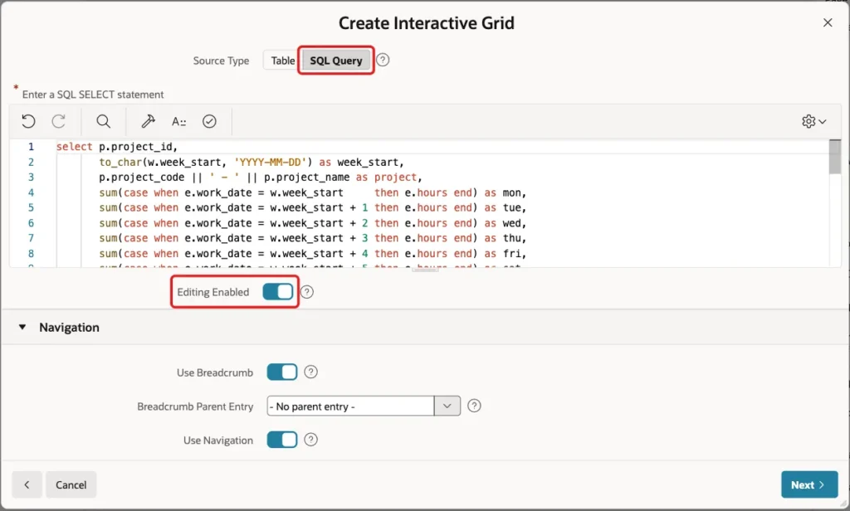The height and width of the screenshot is (511, 850).
Task: Click the Undo icon in the editor toolbar
Action: [x=28, y=121]
